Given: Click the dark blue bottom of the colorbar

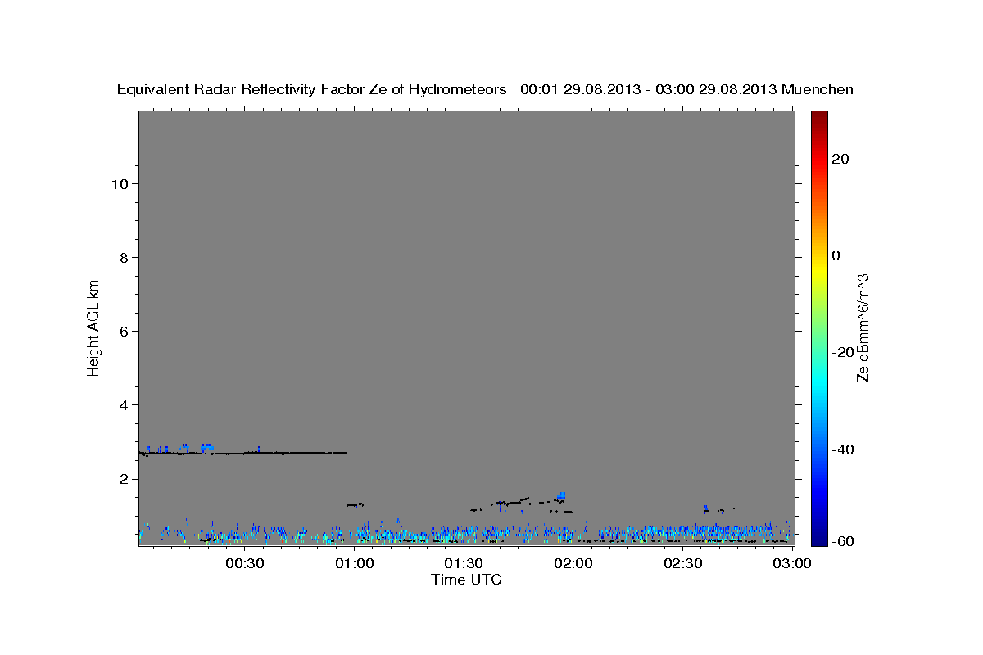Looking at the screenshot, I should click(x=820, y=539).
